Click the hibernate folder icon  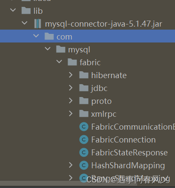84,75
